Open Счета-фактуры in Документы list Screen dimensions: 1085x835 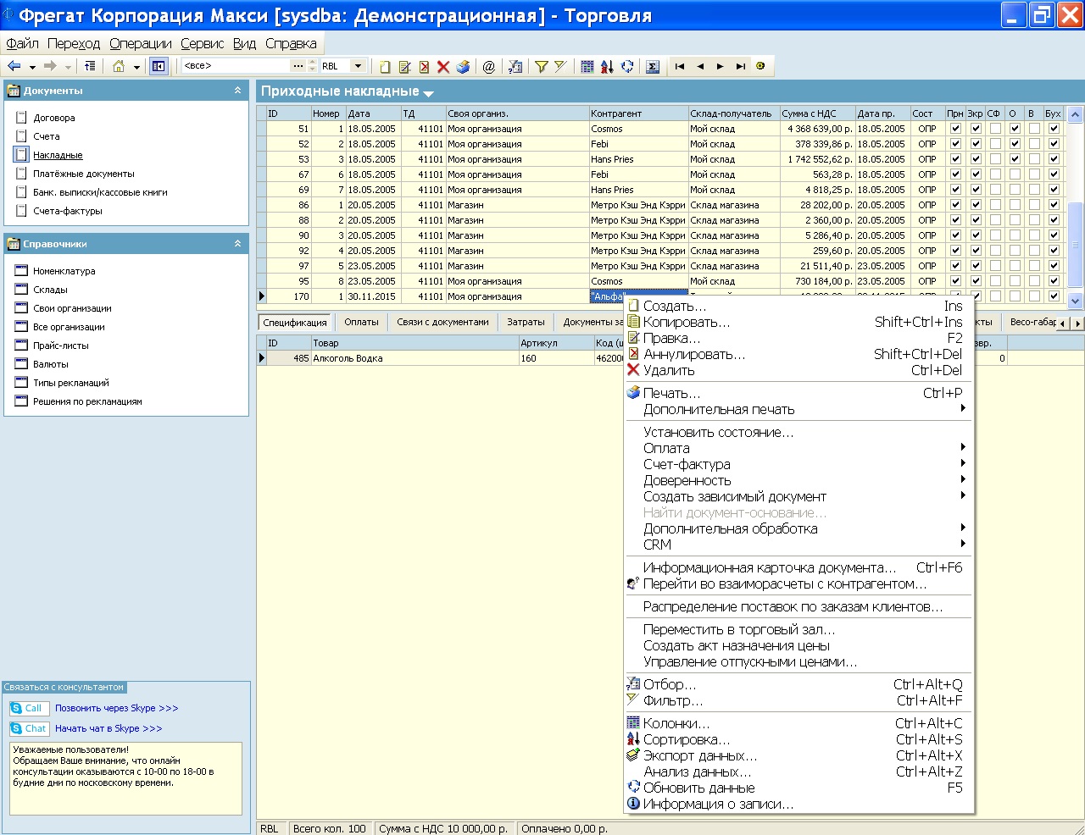coord(68,211)
